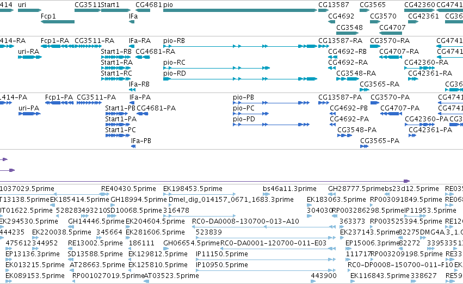463x284 pixels.
Task: Click the CG4692-PB protein label
Action: point(349,108)
